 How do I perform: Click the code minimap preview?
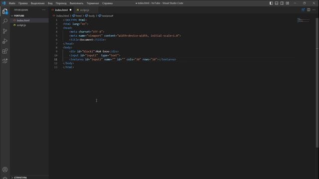tap(303, 20)
